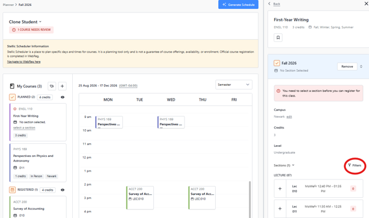Edit the Newark campus setting
Viewport: 369px width, 218px height.
289,117
